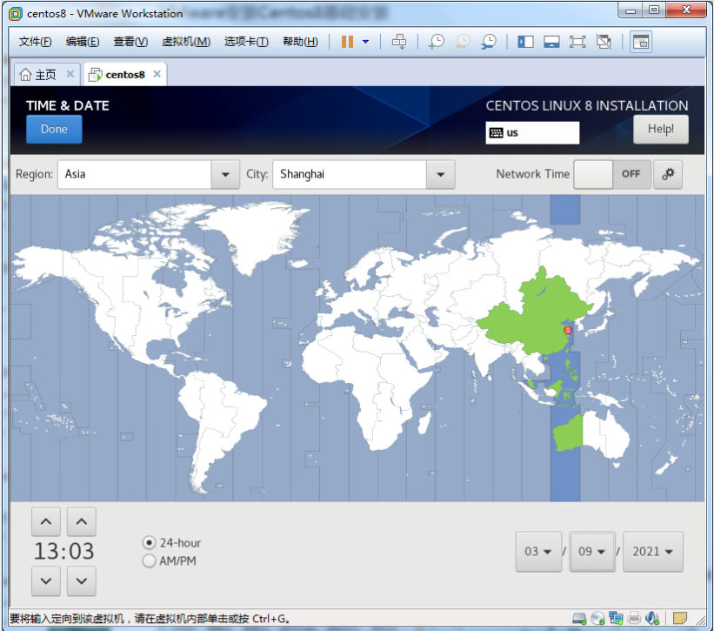Click the send Ctrl+Alt+Del toolbar icon
Screen dimensions: 714x631
(x=399, y=42)
